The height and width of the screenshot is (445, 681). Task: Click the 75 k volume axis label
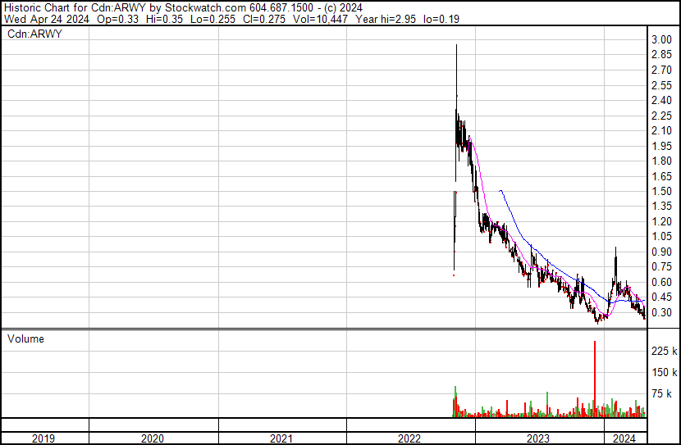pos(663,394)
